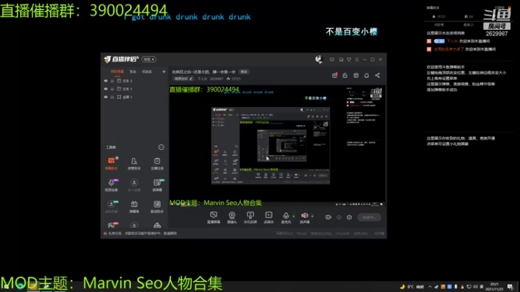
Task: Open the notification bell icon
Action: click(x=367, y=75)
